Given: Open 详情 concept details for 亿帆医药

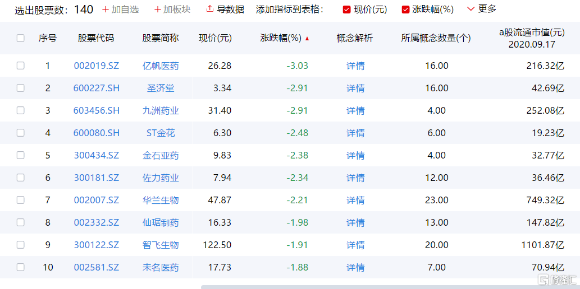Looking at the screenshot, I should pyautogui.click(x=355, y=66).
